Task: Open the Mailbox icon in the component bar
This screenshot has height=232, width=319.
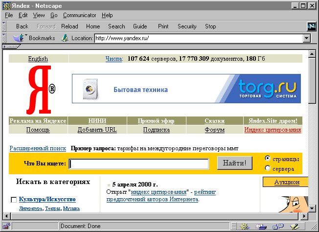Action: tap(261, 226)
